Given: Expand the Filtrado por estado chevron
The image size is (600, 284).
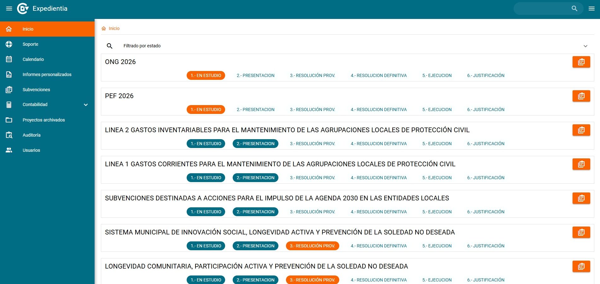Looking at the screenshot, I should click(x=585, y=46).
